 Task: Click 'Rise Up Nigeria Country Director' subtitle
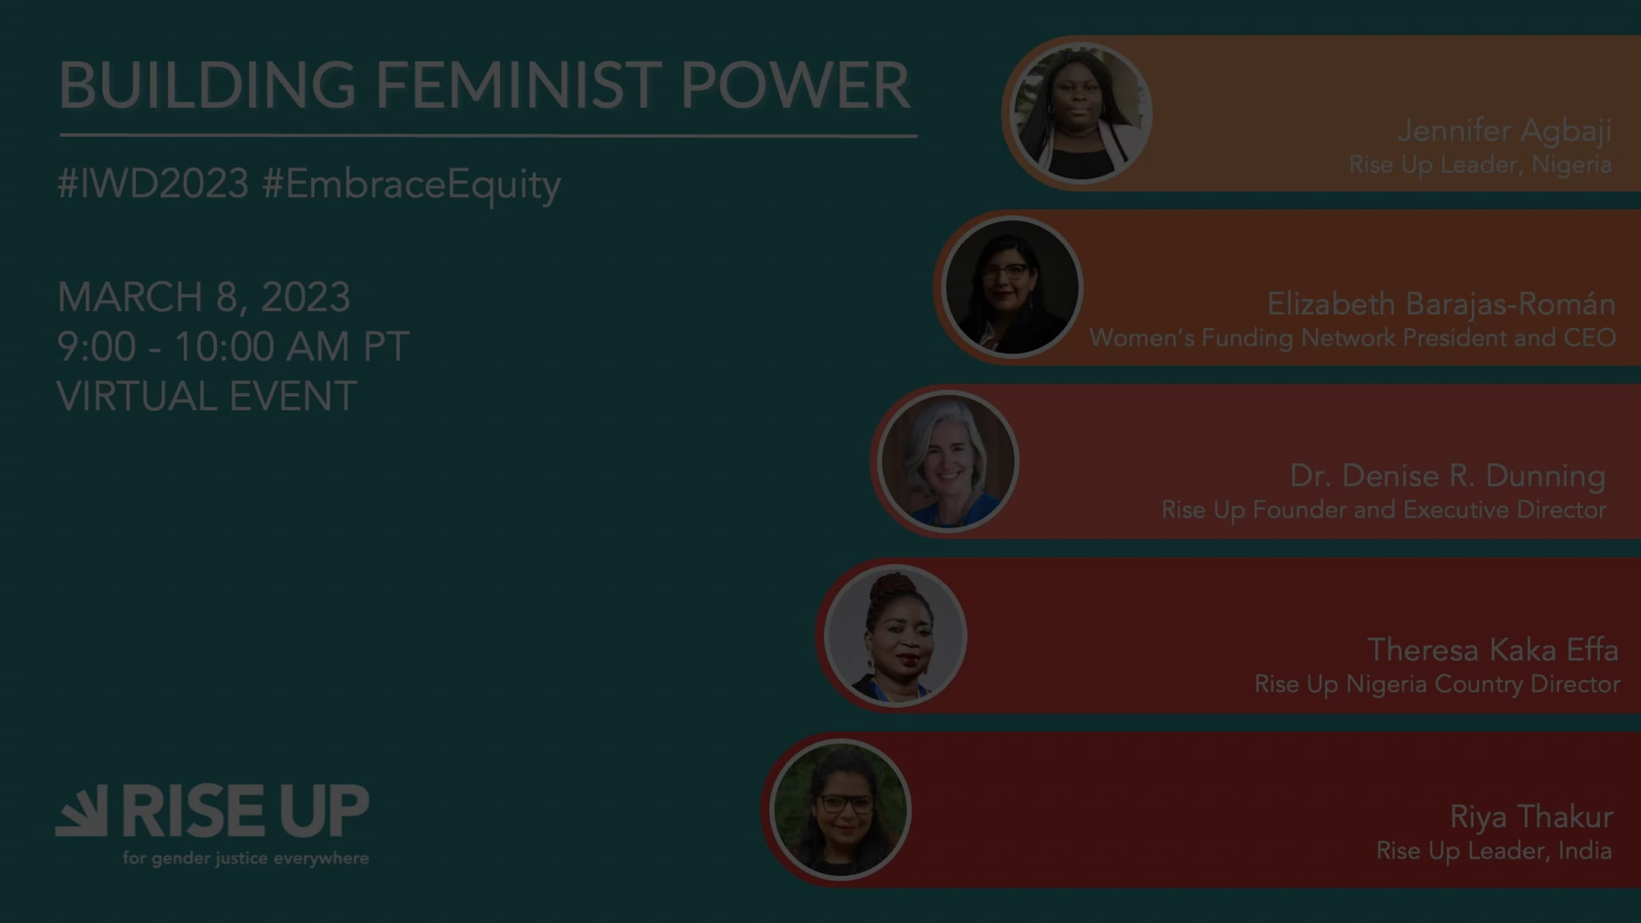(1437, 684)
